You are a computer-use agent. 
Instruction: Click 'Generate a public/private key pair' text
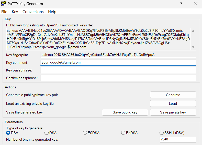click(x=32, y=95)
